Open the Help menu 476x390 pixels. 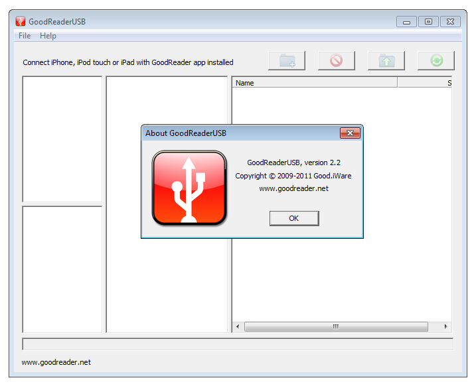tap(48, 36)
